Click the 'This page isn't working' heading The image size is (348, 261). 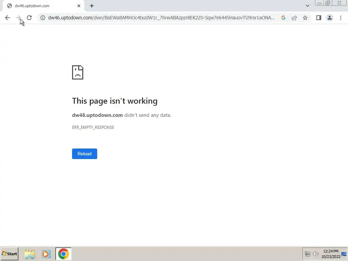[115, 101]
